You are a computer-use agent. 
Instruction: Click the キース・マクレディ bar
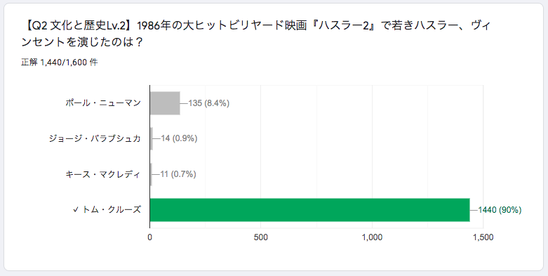click(x=151, y=174)
